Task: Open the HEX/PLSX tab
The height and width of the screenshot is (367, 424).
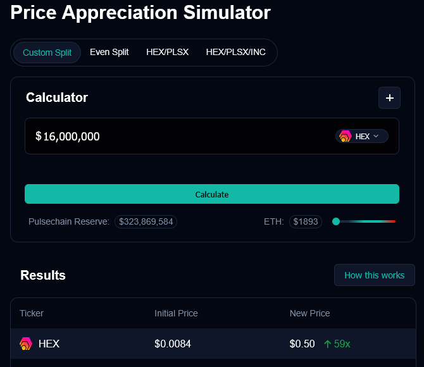Action: point(167,52)
